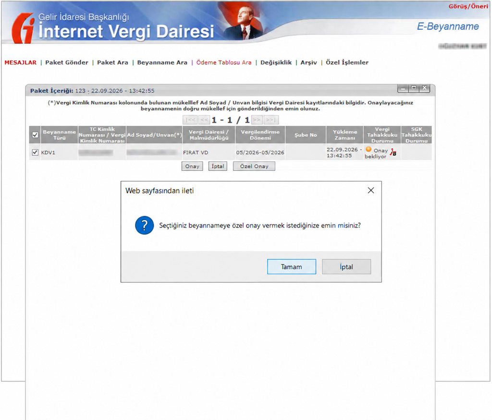492x420 pixels.
Task: Uncheck the KDV1 row checkbox
Action: point(35,152)
